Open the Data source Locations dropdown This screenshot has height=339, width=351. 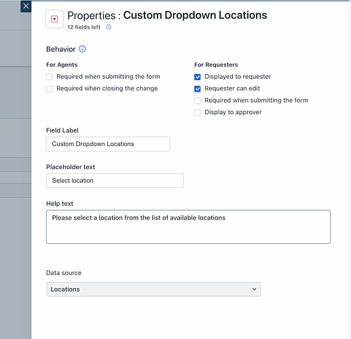click(153, 289)
